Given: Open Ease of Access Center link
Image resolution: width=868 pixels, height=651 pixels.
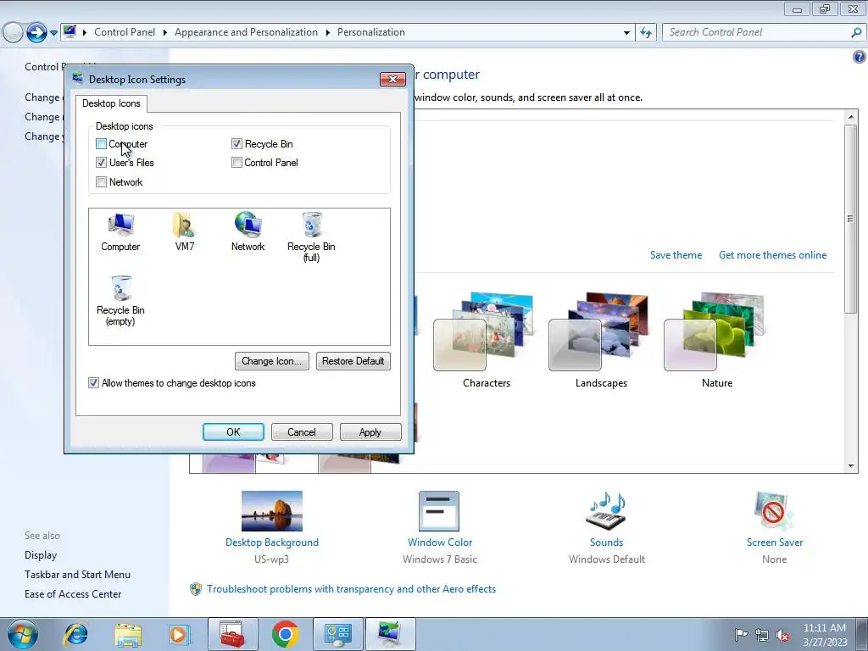Looking at the screenshot, I should (x=73, y=594).
